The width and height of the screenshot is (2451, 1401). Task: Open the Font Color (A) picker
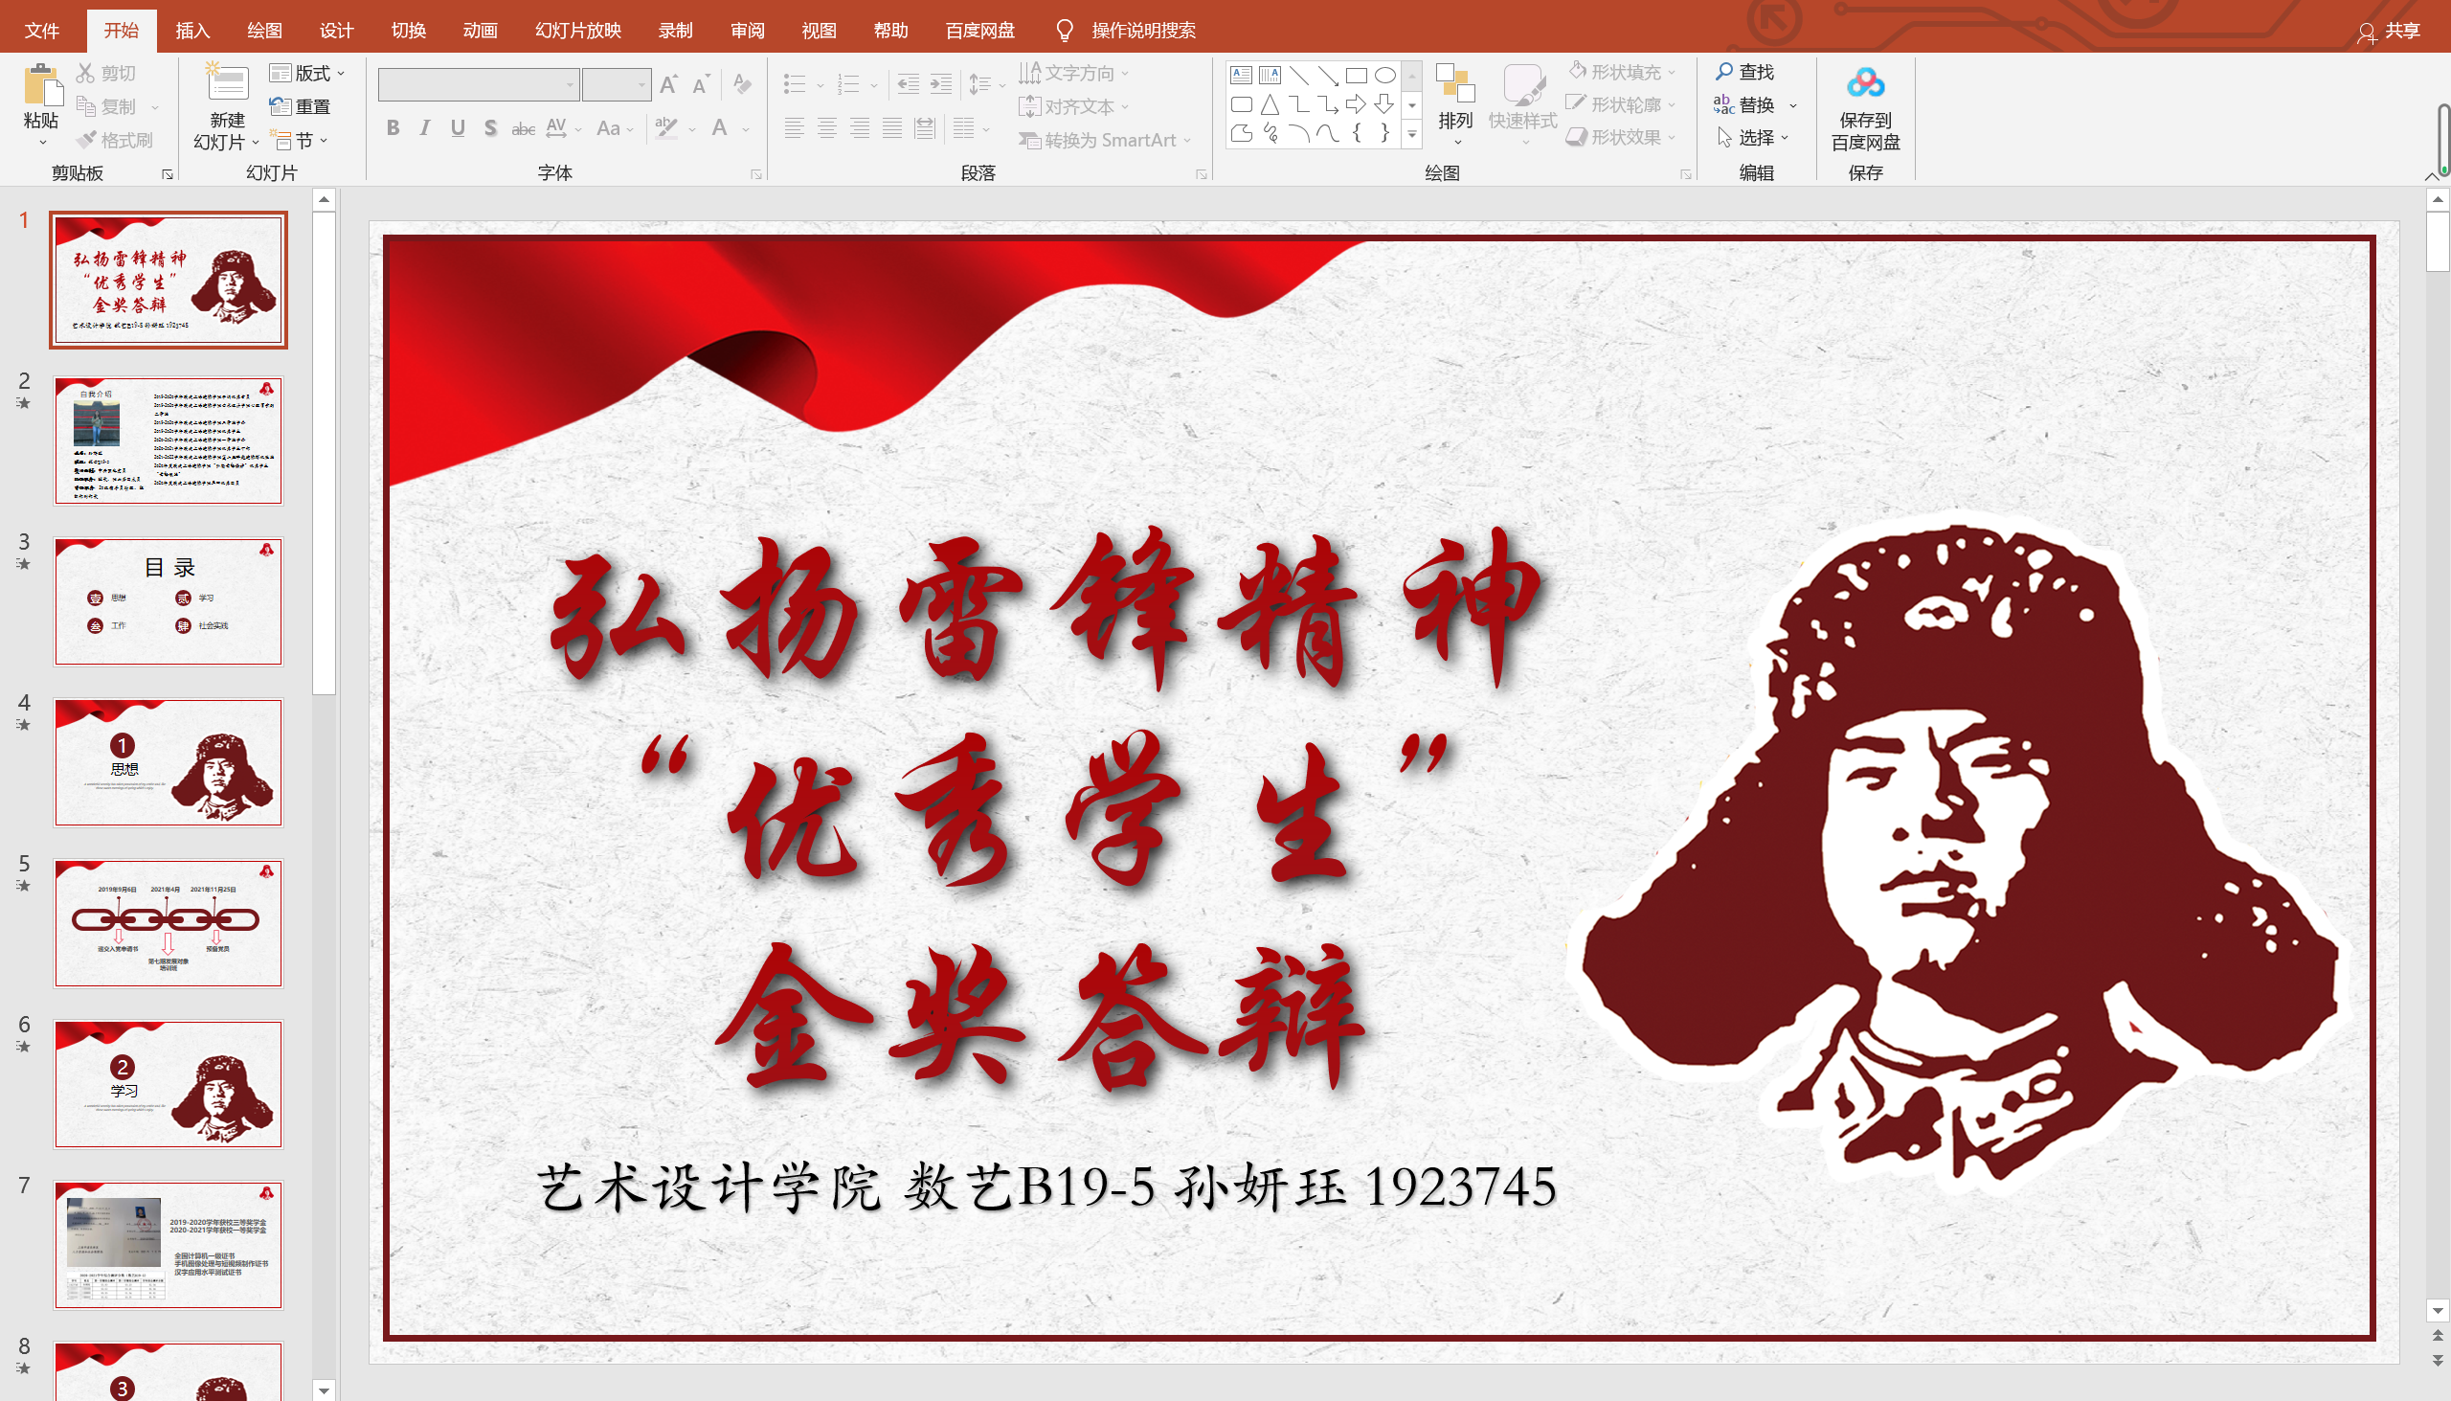tap(730, 128)
